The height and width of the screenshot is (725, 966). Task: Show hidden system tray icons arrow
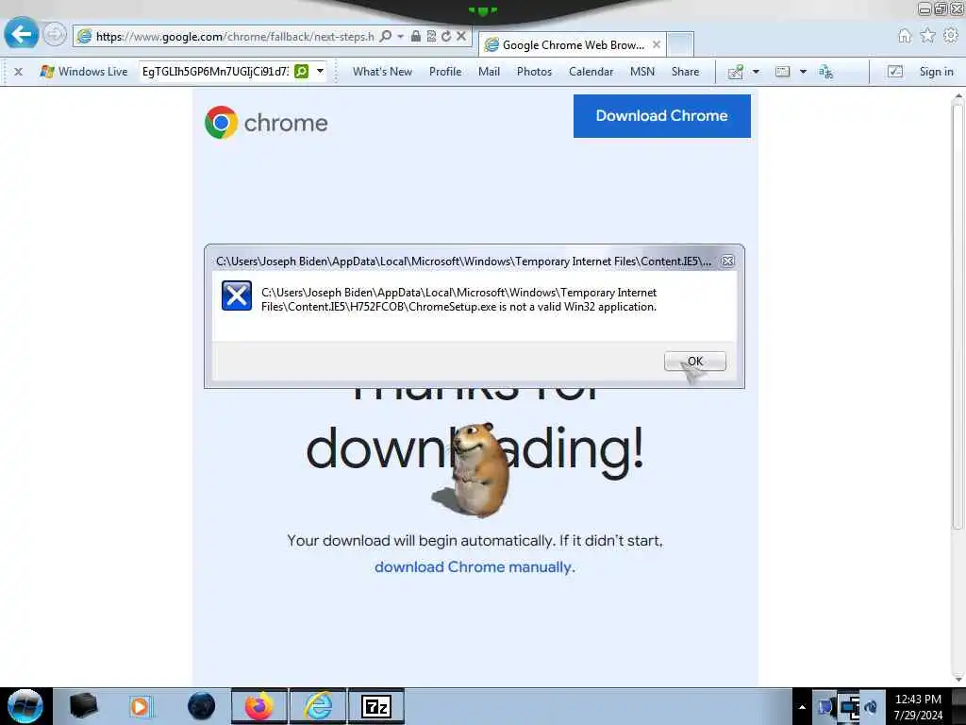802,707
